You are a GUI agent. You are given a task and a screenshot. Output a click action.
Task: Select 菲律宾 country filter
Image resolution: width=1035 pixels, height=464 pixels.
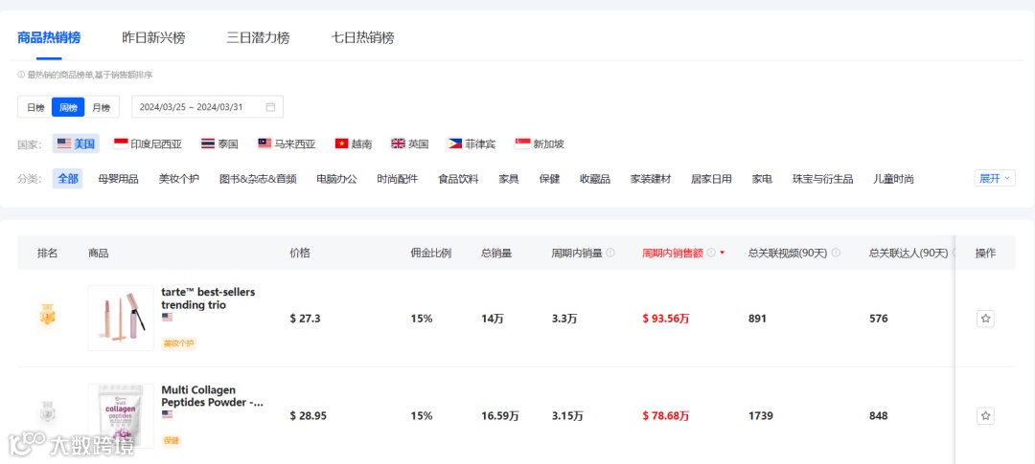[x=471, y=144]
